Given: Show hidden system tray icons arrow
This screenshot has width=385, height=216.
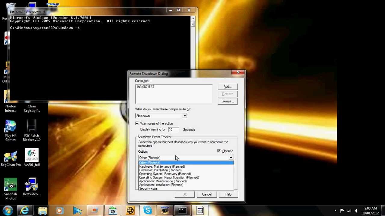Looking at the screenshot, I should (x=335, y=211).
